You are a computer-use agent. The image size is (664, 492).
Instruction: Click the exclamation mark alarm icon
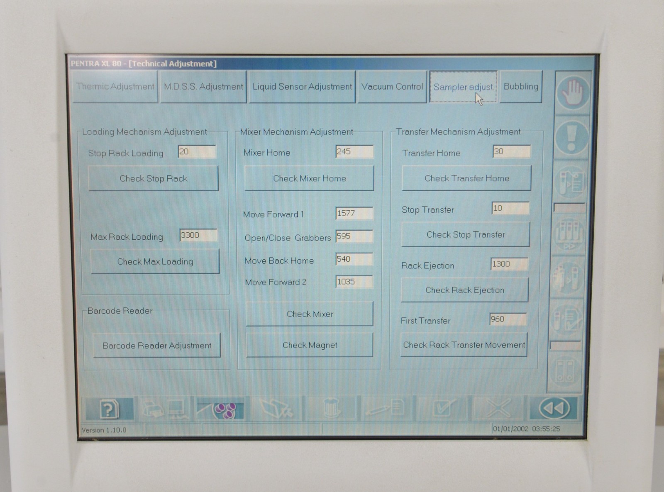pos(571,137)
